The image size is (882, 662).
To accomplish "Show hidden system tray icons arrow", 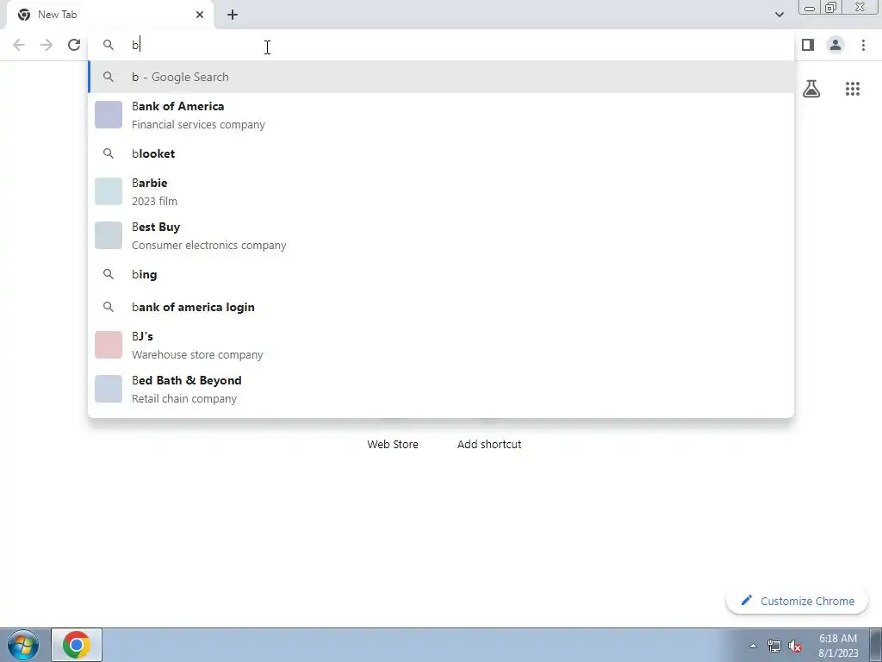I will click(753, 646).
